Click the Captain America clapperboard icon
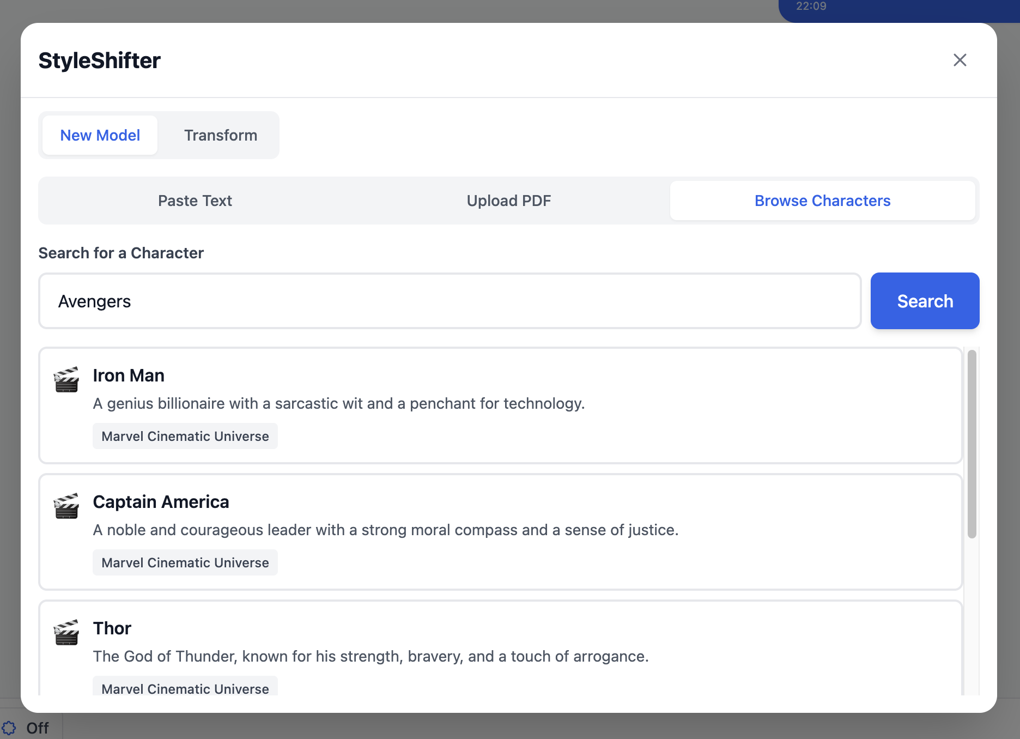The image size is (1020, 739). coord(66,506)
